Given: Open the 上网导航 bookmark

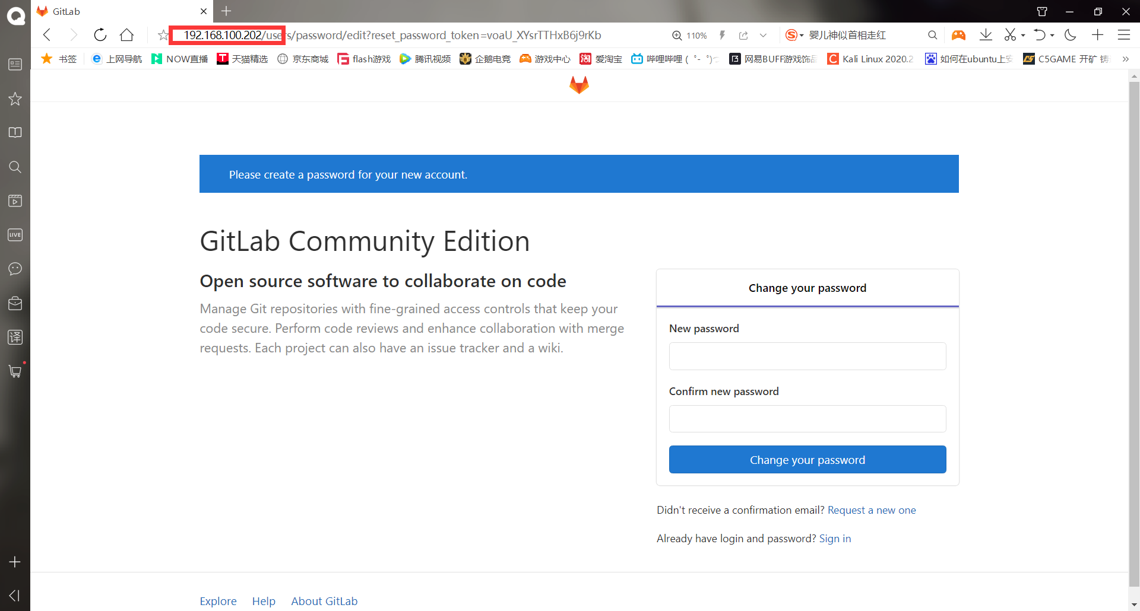Looking at the screenshot, I should tap(117, 59).
